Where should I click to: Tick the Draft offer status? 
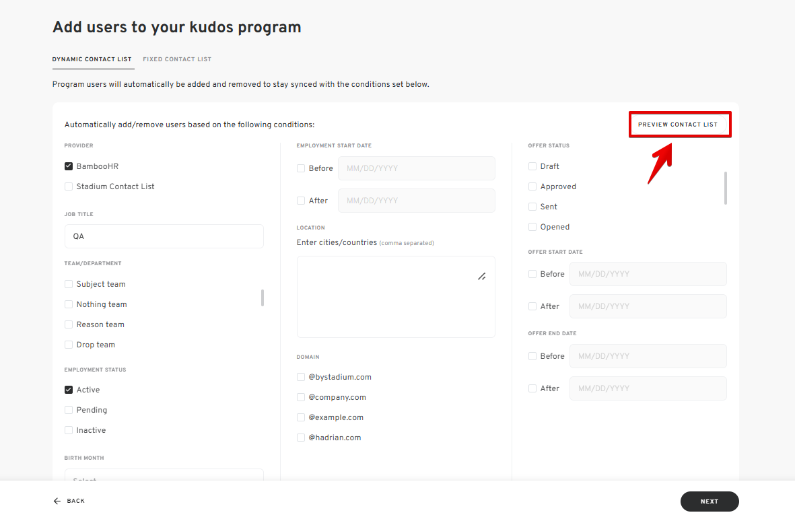(x=532, y=166)
